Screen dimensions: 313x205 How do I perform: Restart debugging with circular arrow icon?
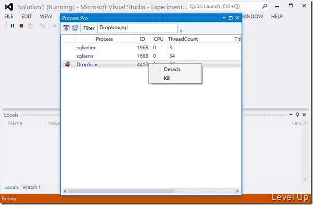(30, 26)
